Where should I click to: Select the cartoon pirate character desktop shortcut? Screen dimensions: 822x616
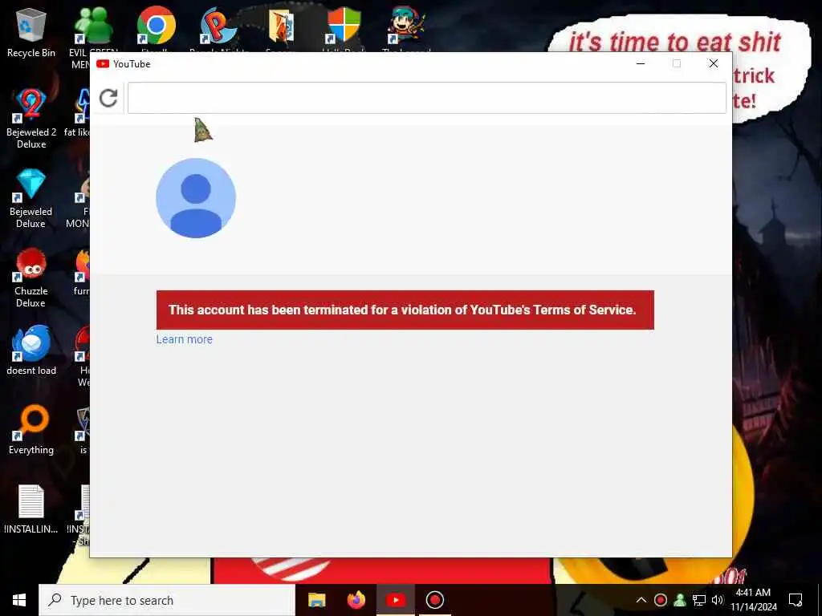pyautogui.click(x=405, y=25)
